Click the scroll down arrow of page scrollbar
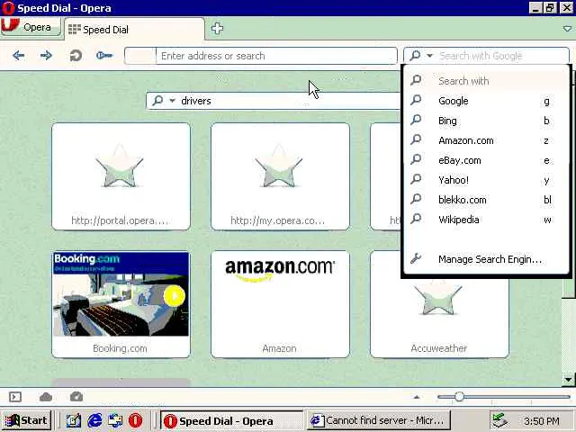 (x=568, y=380)
